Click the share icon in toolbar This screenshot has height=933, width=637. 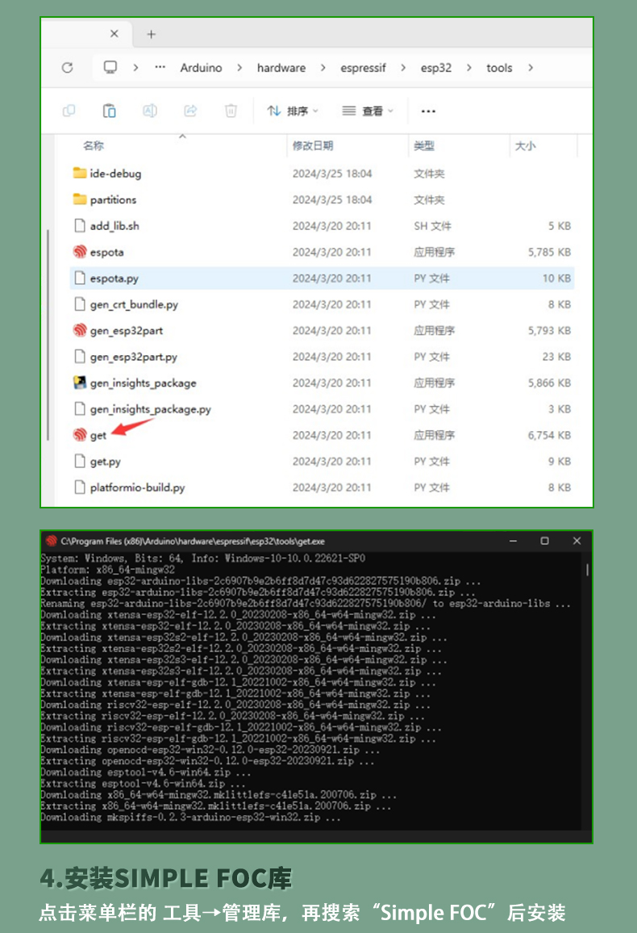tap(190, 111)
